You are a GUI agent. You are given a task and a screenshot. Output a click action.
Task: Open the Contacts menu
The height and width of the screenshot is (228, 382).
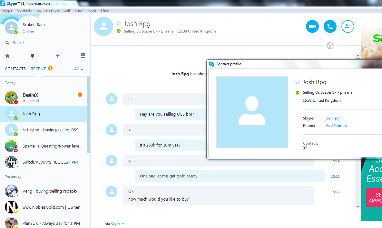(24, 10)
